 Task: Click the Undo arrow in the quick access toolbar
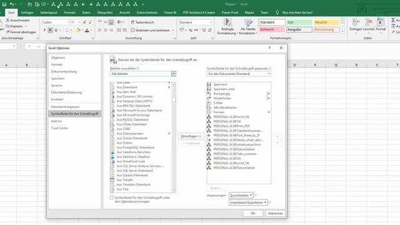click(x=12, y=4)
